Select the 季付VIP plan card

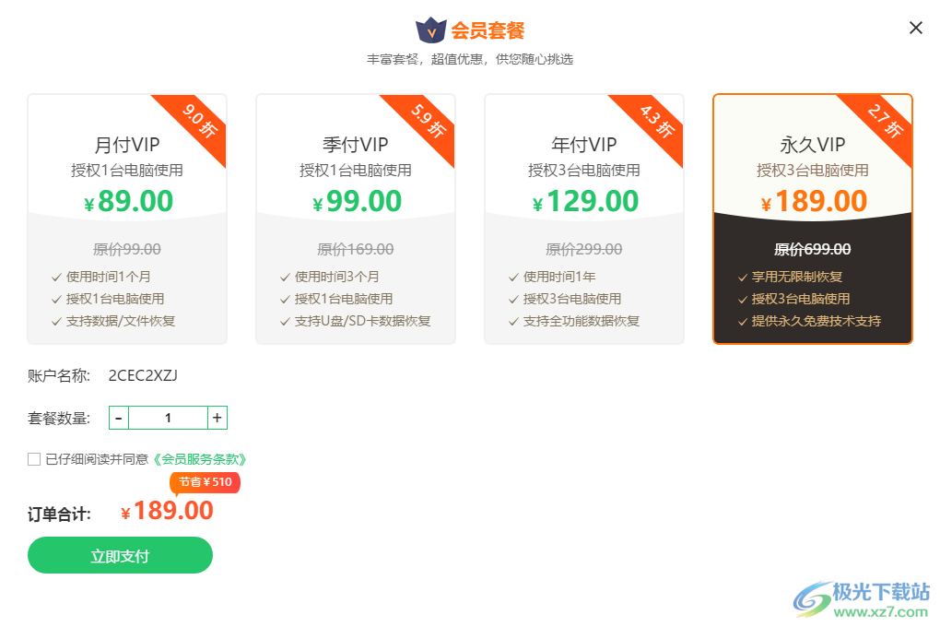(x=356, y=219)
